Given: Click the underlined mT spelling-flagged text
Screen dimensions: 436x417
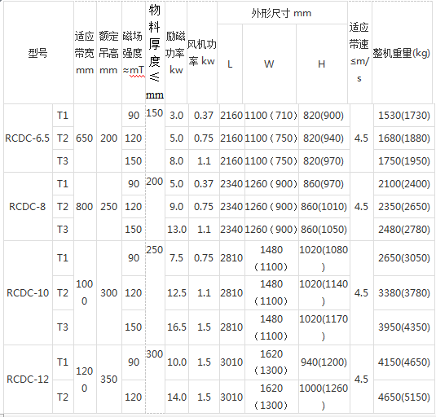Looking at the screenshot, I should (x=138, y=70).
